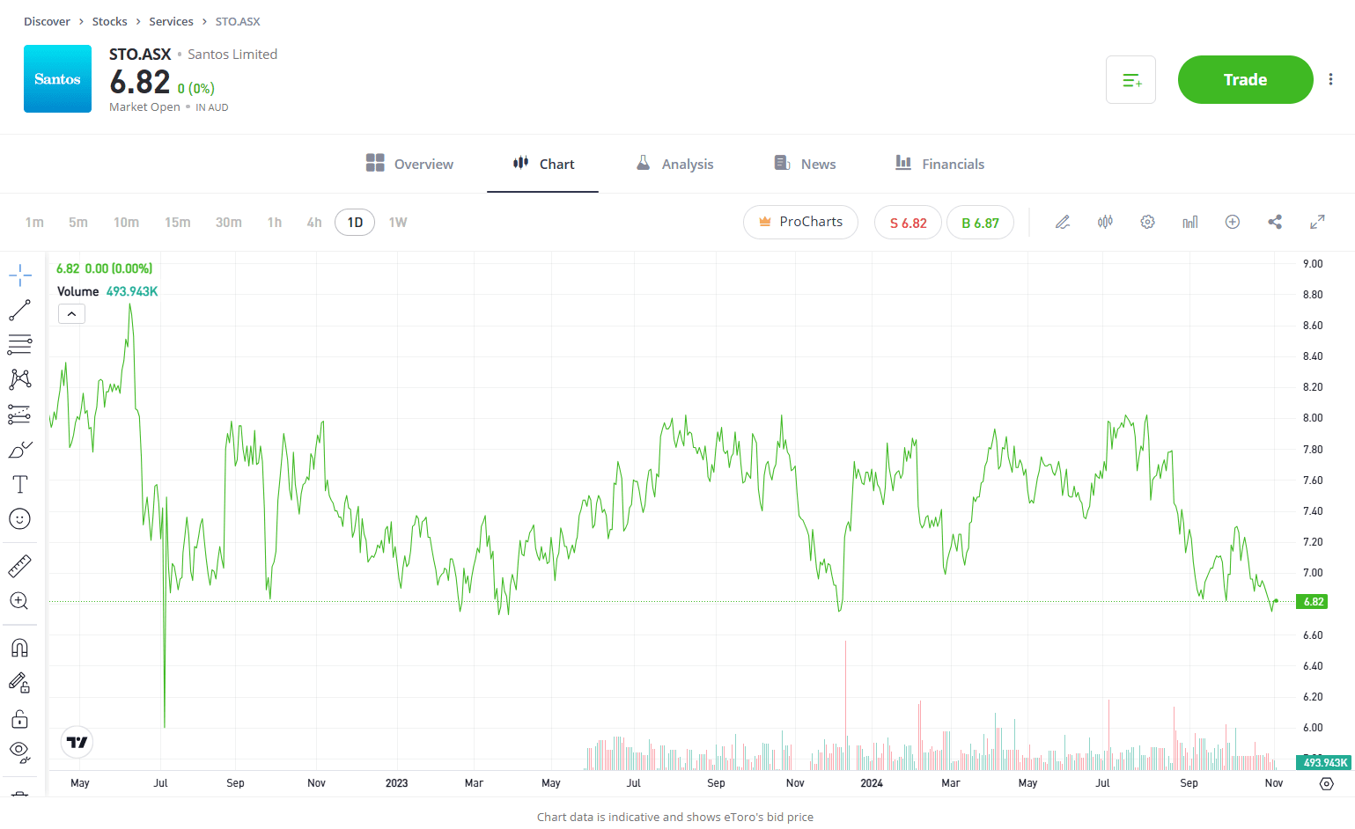
Task: Open the three-dot more options menu
Action: 1330,79
